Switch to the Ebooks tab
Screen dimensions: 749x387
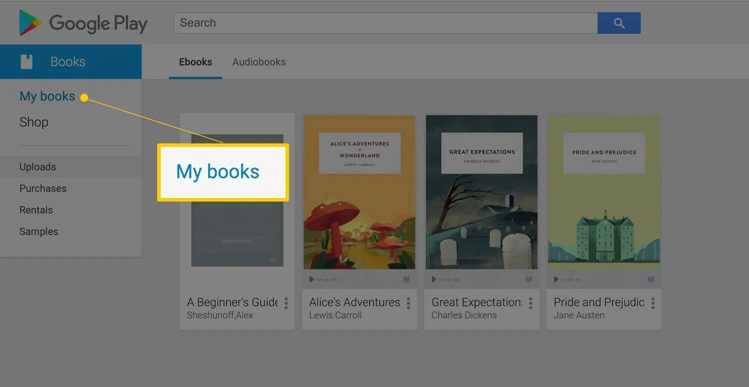(195, 62)
